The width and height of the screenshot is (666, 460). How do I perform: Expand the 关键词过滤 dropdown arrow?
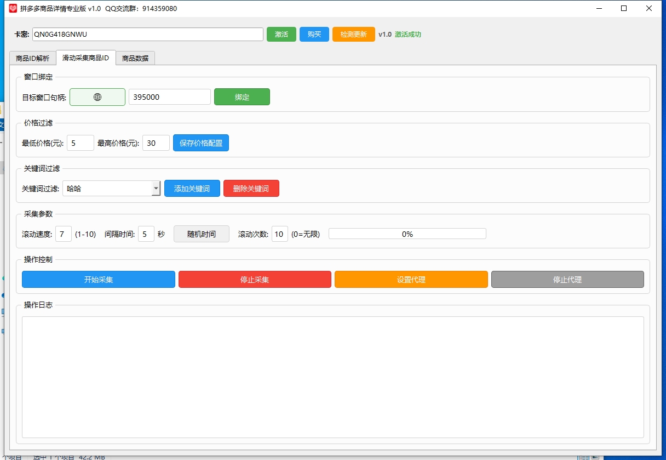[x=156, y=189]
